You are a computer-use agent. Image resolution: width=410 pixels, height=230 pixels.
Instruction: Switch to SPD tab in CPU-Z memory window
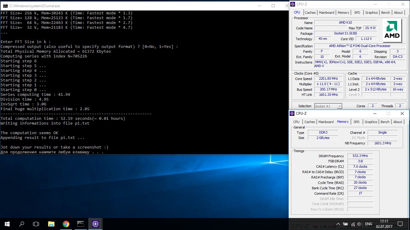point(356,122)
